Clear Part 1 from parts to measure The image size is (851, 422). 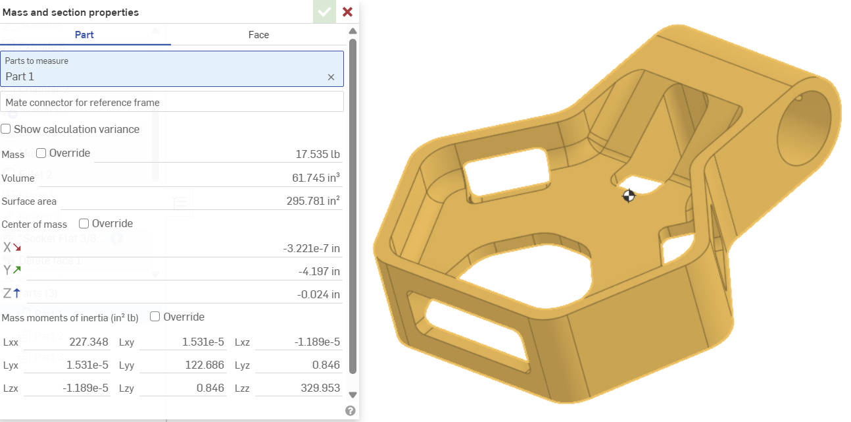pyautogui.click(x=331, y=77)
